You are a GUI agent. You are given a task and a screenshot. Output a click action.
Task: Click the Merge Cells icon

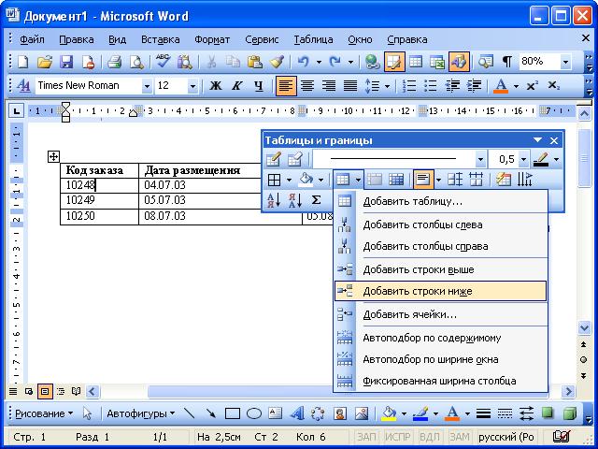(x=375, y=180)
